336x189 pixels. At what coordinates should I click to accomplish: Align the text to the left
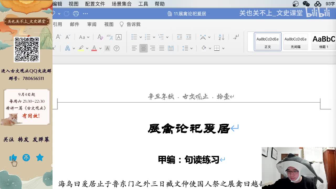click(x=134, y=48)
